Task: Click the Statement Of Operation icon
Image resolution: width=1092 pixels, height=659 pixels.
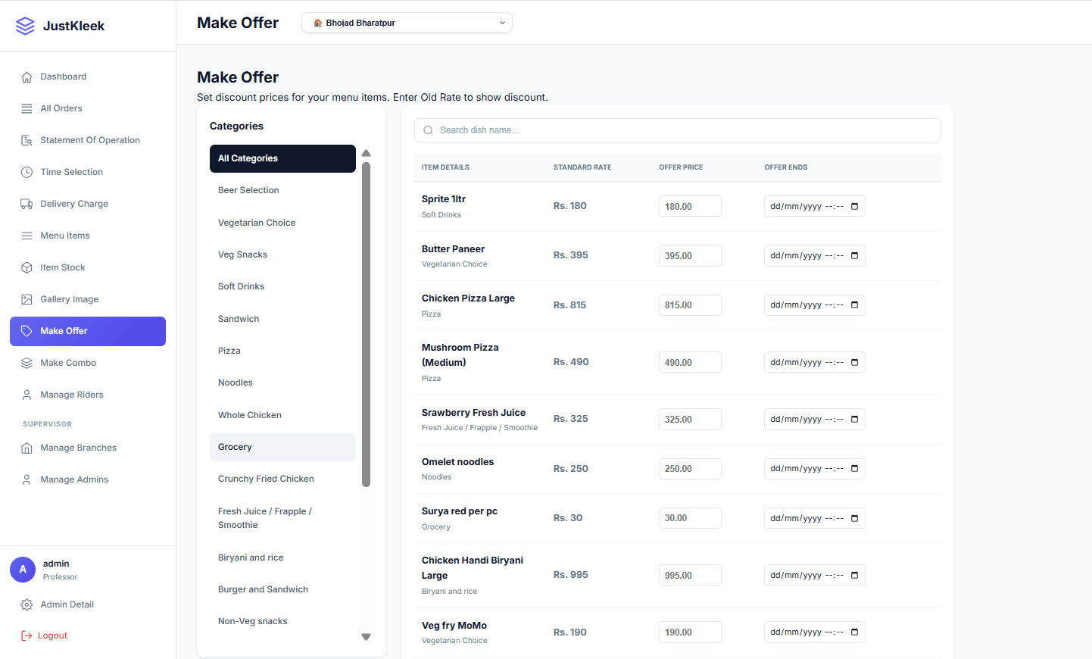Action: 27,141
